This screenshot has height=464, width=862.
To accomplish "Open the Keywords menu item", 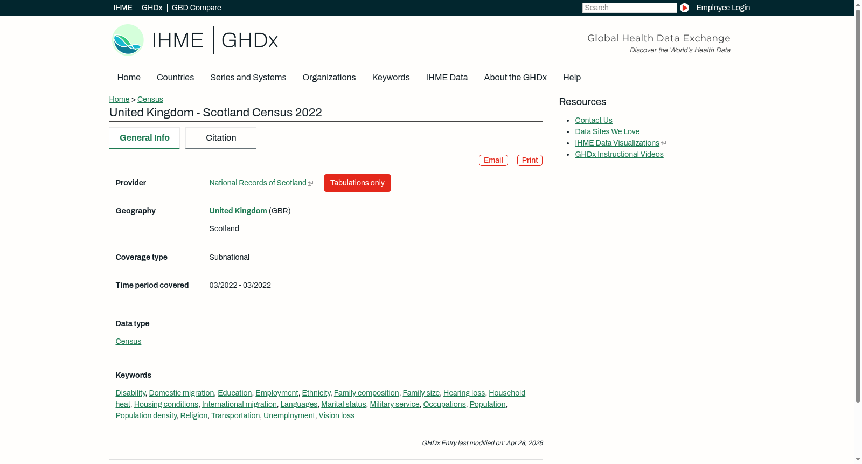I will tap(391, 77).
